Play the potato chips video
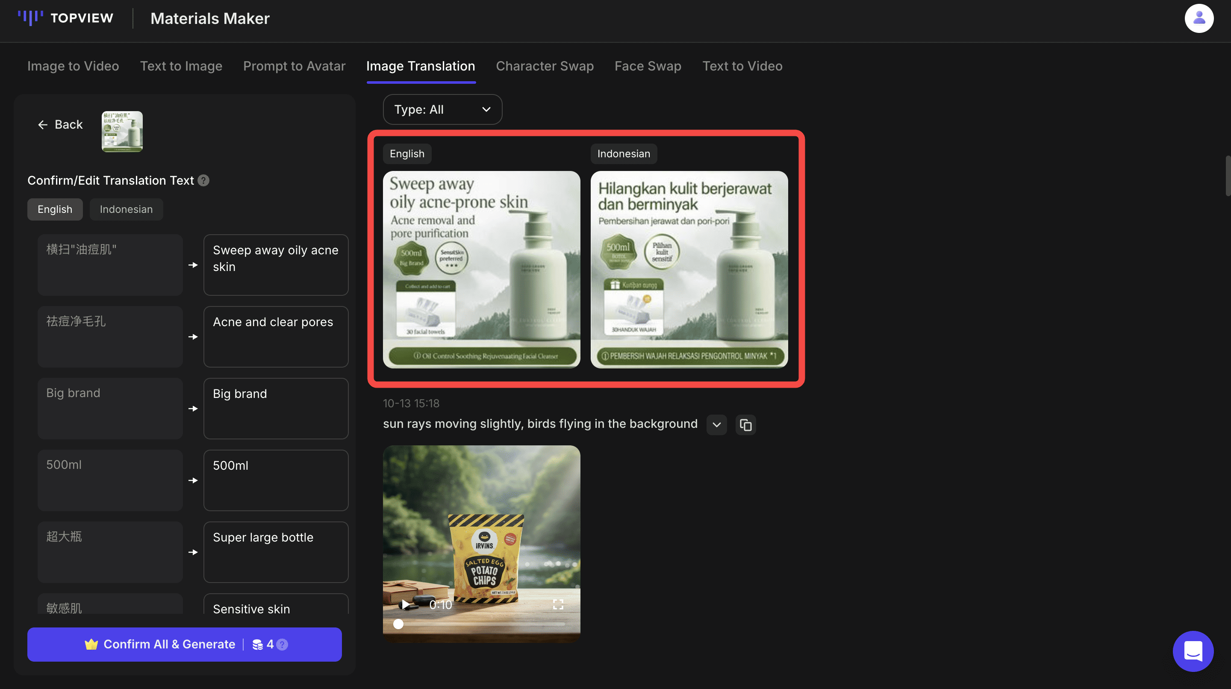 coord(405,604)
